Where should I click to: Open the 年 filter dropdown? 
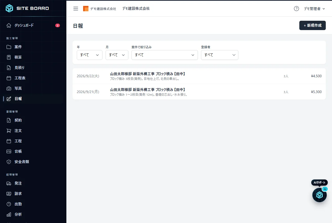[x=89, y=55]
